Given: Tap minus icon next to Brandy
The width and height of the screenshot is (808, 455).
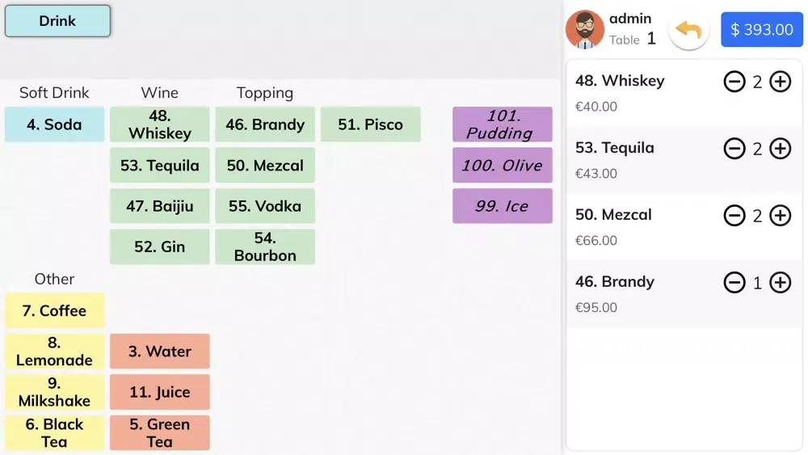Looking at the screenshot, I should point(734,283).
